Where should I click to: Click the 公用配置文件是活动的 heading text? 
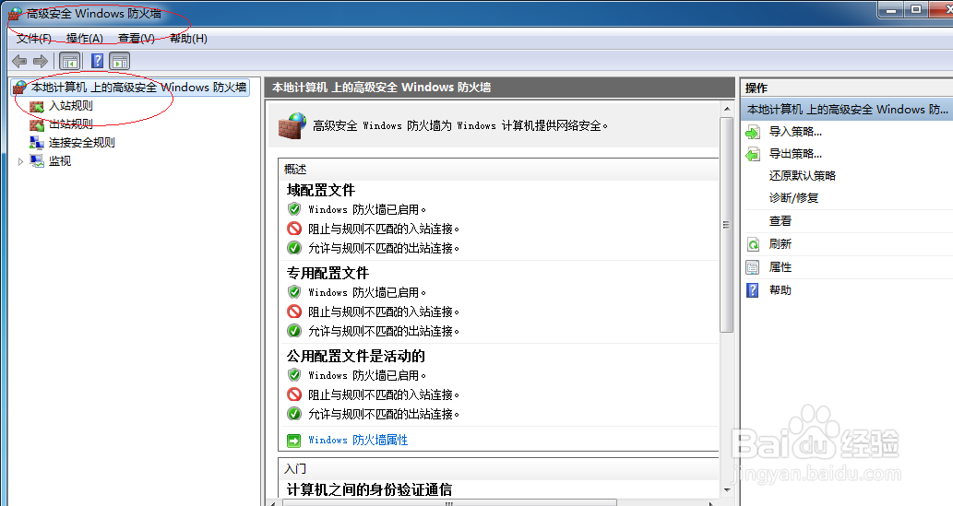(355, 356)
